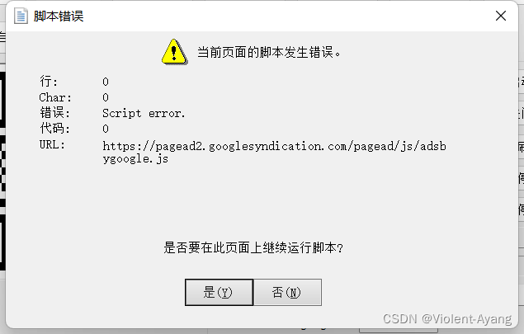Click the 行: label
This screenshot has width=524, height=334.
pyautogui.click(x=49, y=81)
